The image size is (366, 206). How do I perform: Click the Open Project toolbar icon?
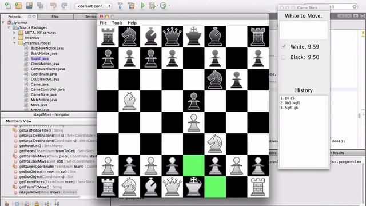click(x=29, y=6)
